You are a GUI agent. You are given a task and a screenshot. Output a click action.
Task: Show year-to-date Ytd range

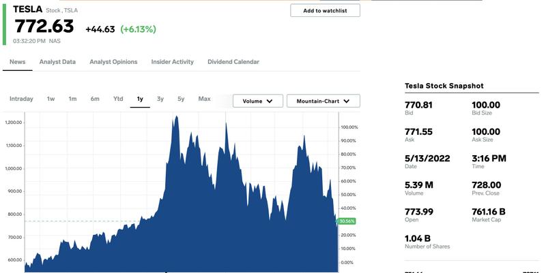118,99
